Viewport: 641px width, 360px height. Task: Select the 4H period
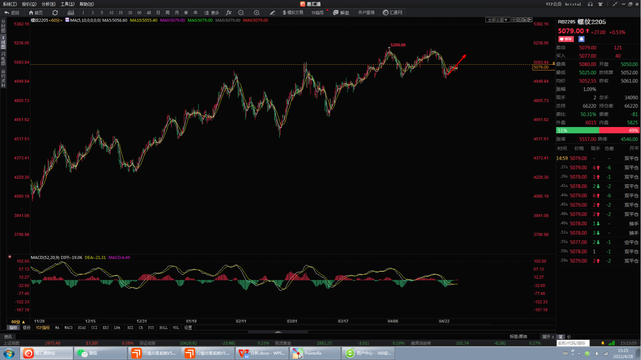[x=149, y=13]
